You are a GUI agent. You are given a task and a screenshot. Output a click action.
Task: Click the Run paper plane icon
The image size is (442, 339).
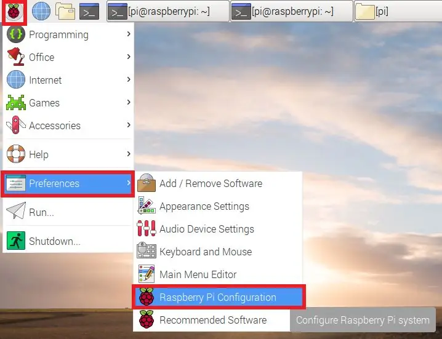(x=16, y=211)
